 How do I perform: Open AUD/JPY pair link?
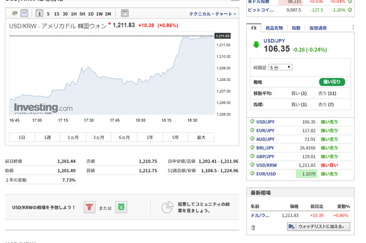[x=266, y=139]
